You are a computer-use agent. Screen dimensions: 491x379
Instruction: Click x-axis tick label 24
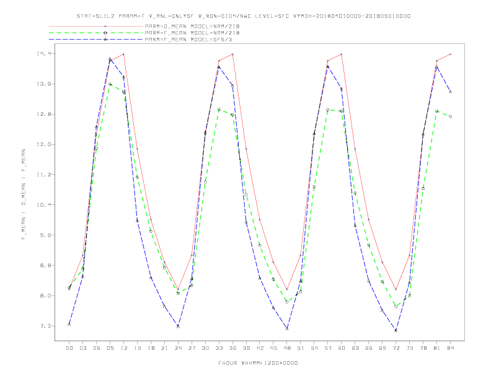pyautogui.click(x=178, y=348)
